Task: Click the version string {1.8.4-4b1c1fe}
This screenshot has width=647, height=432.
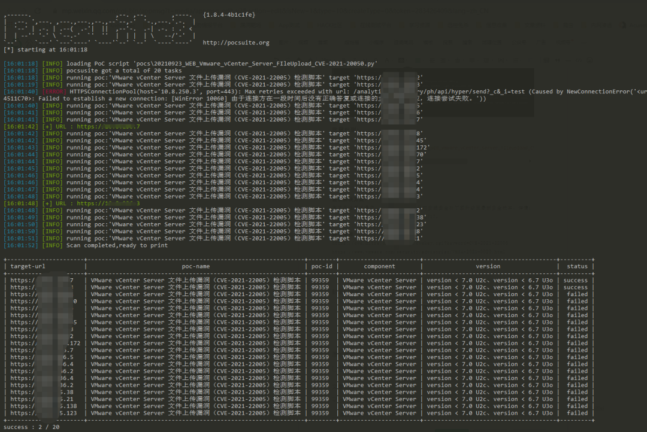Action: coord(229,15)
